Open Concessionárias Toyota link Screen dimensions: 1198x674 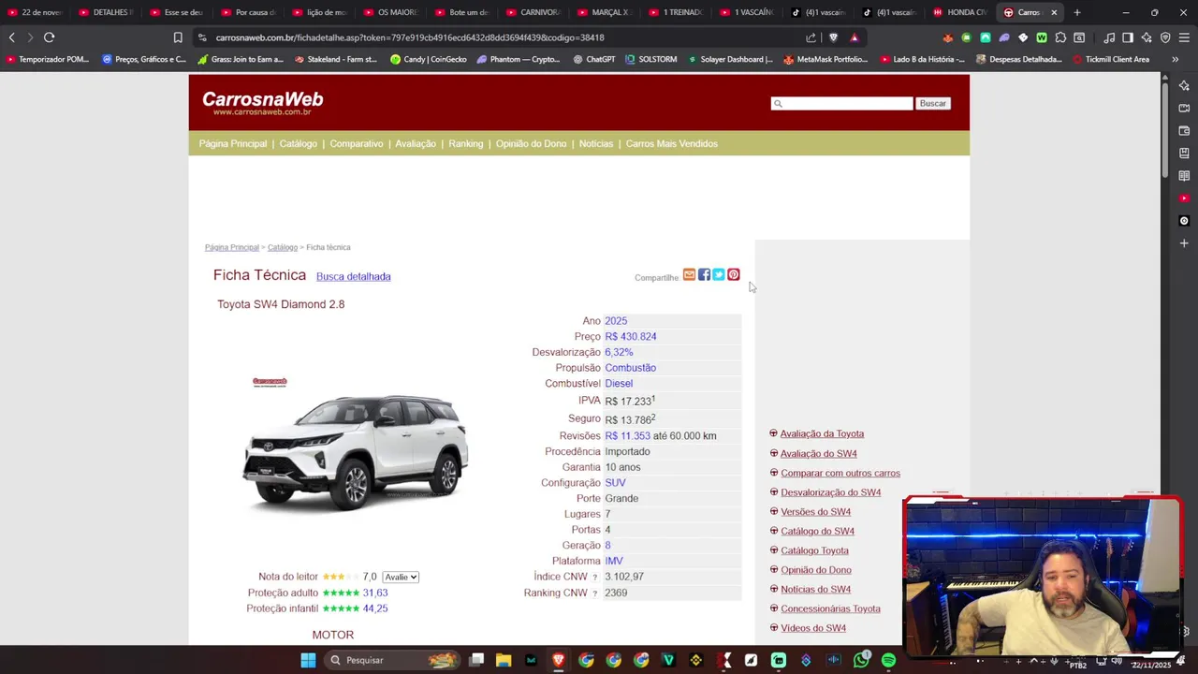coord(831,609)
